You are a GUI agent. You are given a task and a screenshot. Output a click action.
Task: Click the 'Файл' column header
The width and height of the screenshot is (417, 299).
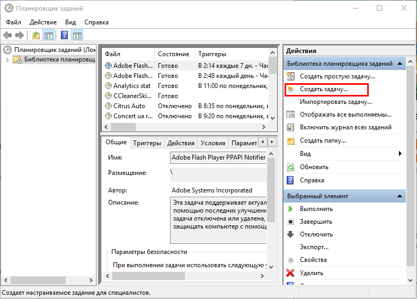[128, 54]
